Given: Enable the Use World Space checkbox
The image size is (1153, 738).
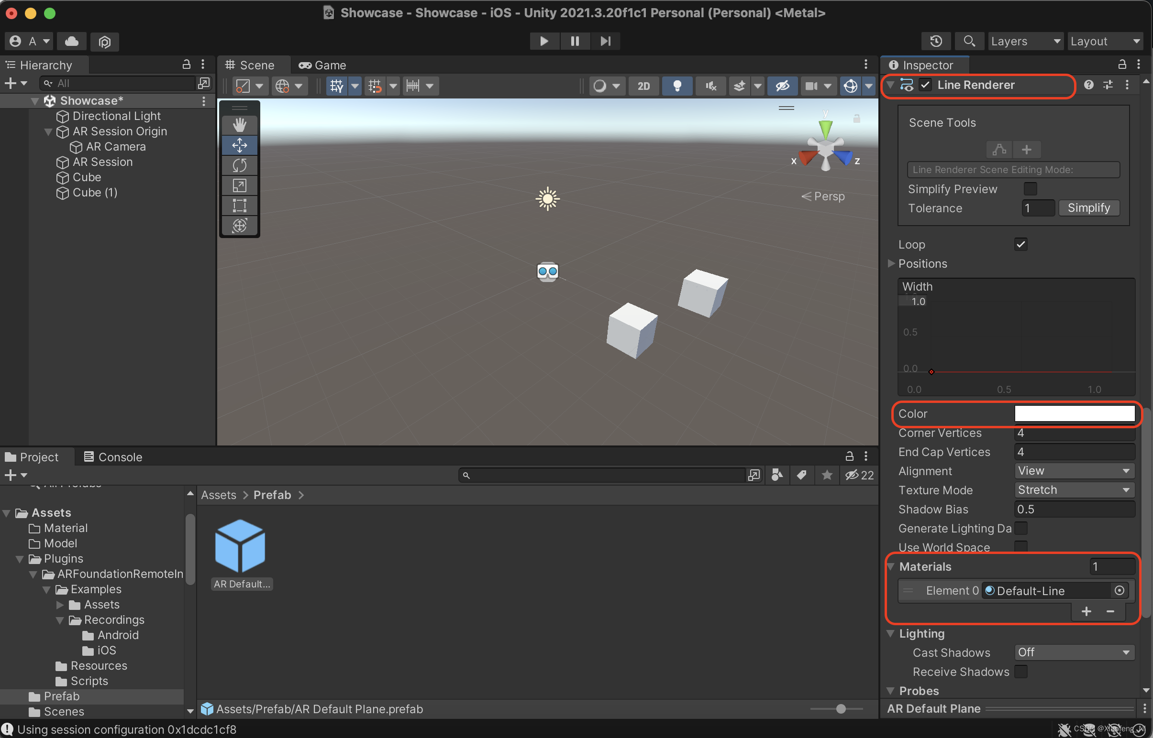Looking at the screenshot, I should click(1021, 547).
